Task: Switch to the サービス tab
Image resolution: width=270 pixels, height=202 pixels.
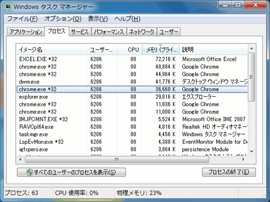Action: 80,32
